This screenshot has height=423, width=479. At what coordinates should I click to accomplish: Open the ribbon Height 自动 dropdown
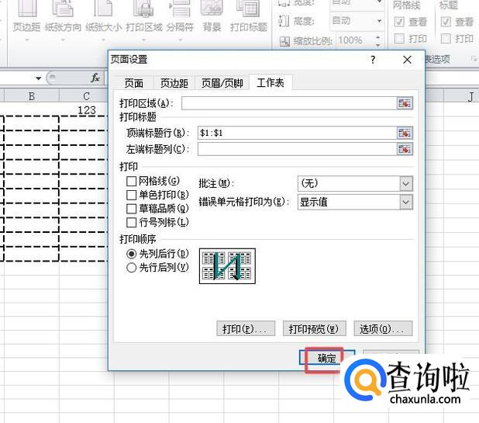click(x=379, y=21)
